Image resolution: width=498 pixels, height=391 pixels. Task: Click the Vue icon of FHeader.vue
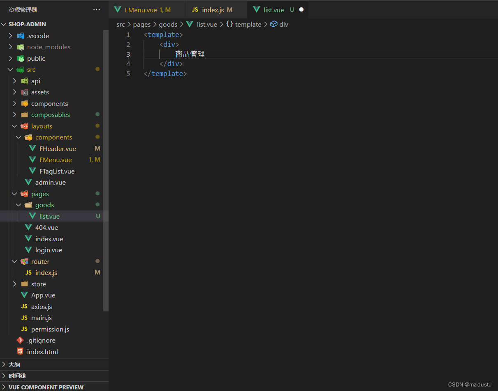[32, 149]
